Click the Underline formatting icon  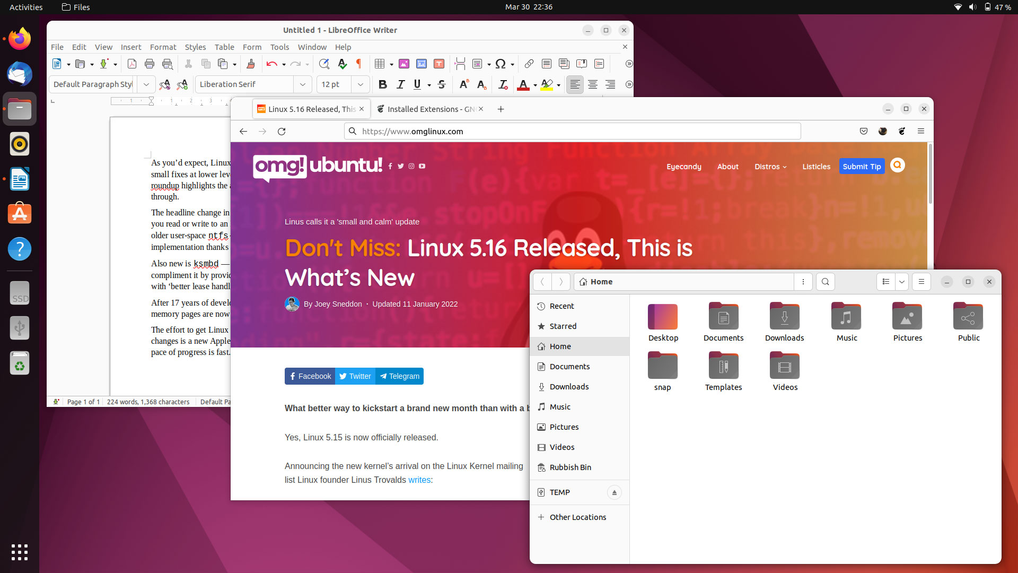[418, 84]
